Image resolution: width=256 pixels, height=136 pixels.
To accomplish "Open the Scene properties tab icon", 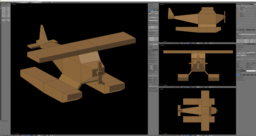I will point(242,30).
